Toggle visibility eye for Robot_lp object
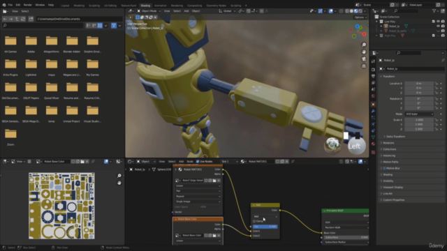447x251 pixels. [x=438, y=26]
